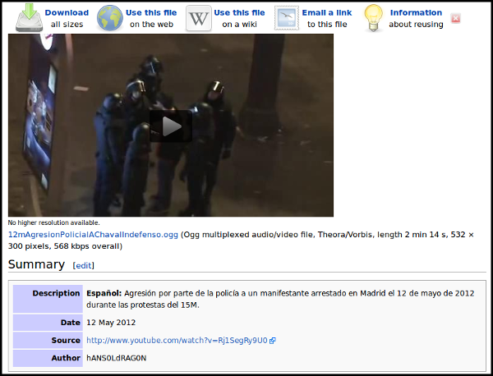Click the Wikipedia W icon
Image resolution: width=493 pixels, height=376 pixels.
tap(198, 18)
